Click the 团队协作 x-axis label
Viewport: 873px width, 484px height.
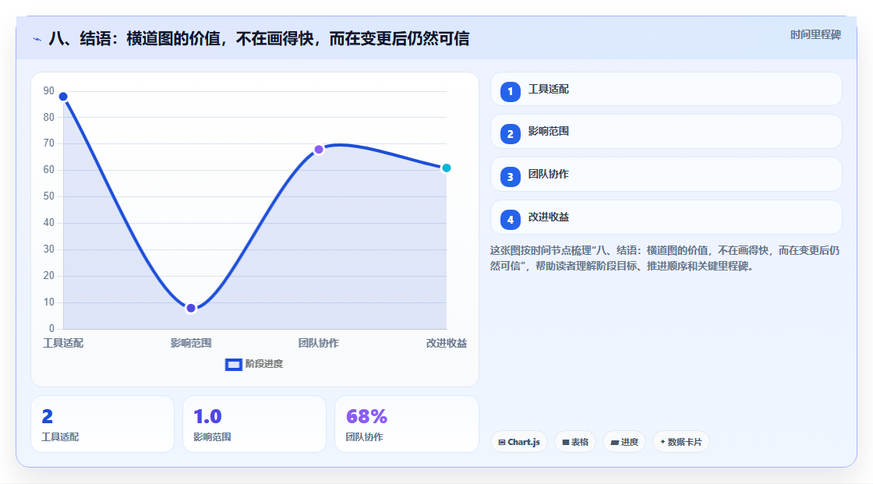(319, 343)
